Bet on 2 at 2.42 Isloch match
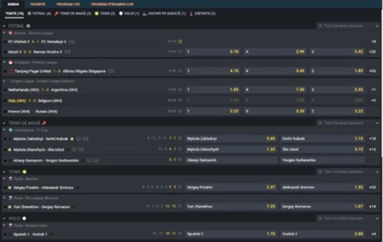 [x=337, y=52]
